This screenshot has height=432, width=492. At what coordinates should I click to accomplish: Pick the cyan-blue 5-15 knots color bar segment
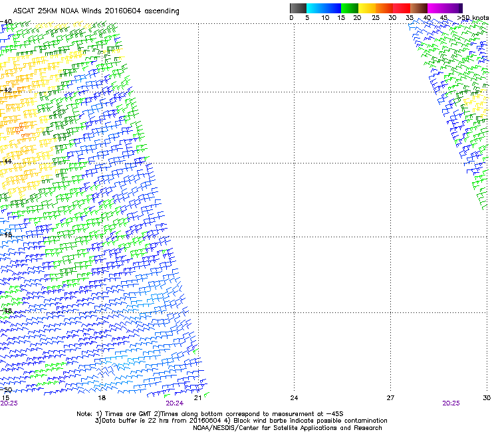(x=324, y=8)
